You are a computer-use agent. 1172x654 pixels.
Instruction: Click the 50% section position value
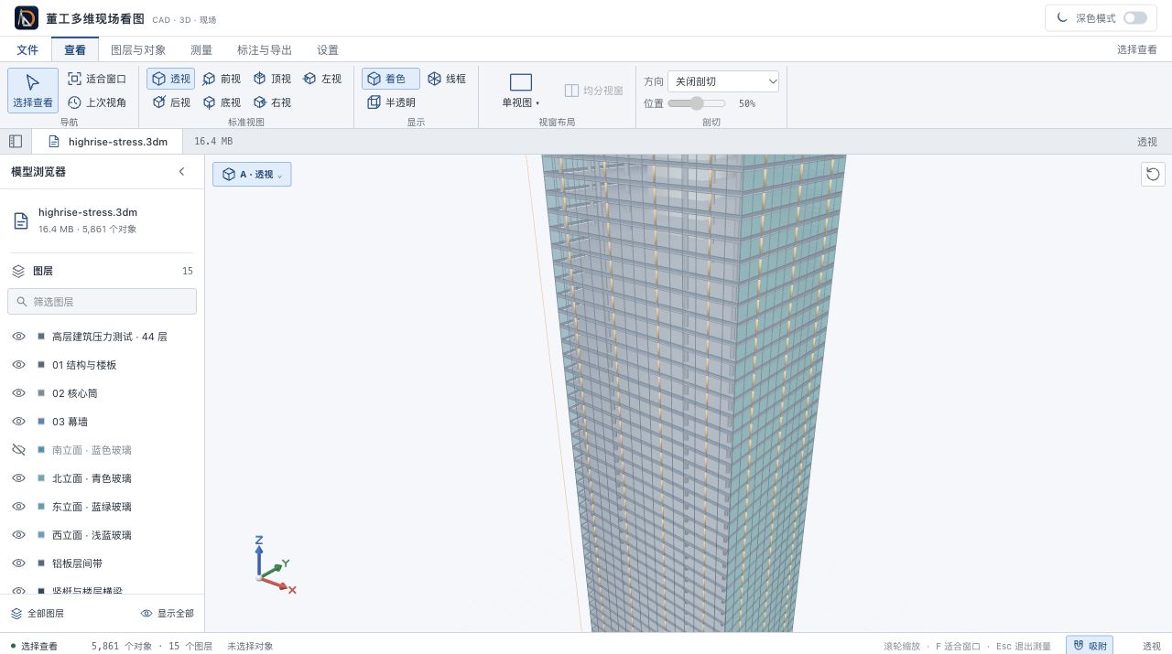(x=747, y=103)
